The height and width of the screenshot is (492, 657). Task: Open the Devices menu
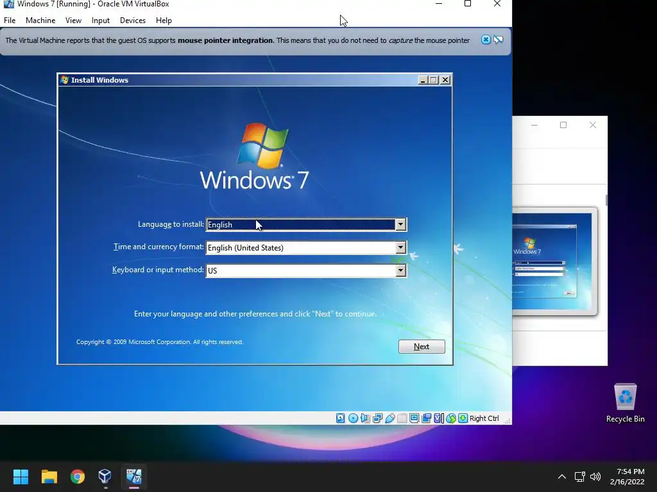pyautogui.click(x=132, y=20)
